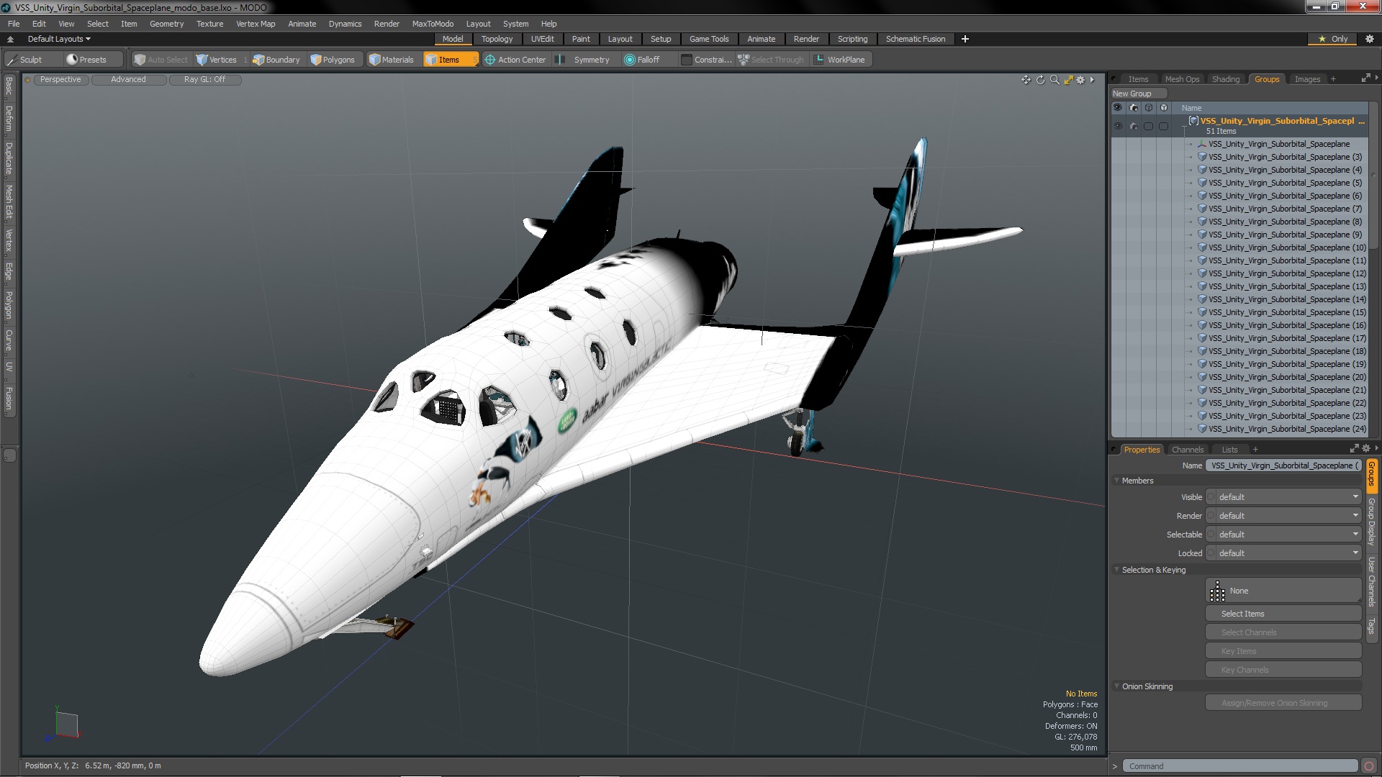The image size is (1382, 777).
Task: Click the Select Items button
Action: click(x=1283, y=614)
